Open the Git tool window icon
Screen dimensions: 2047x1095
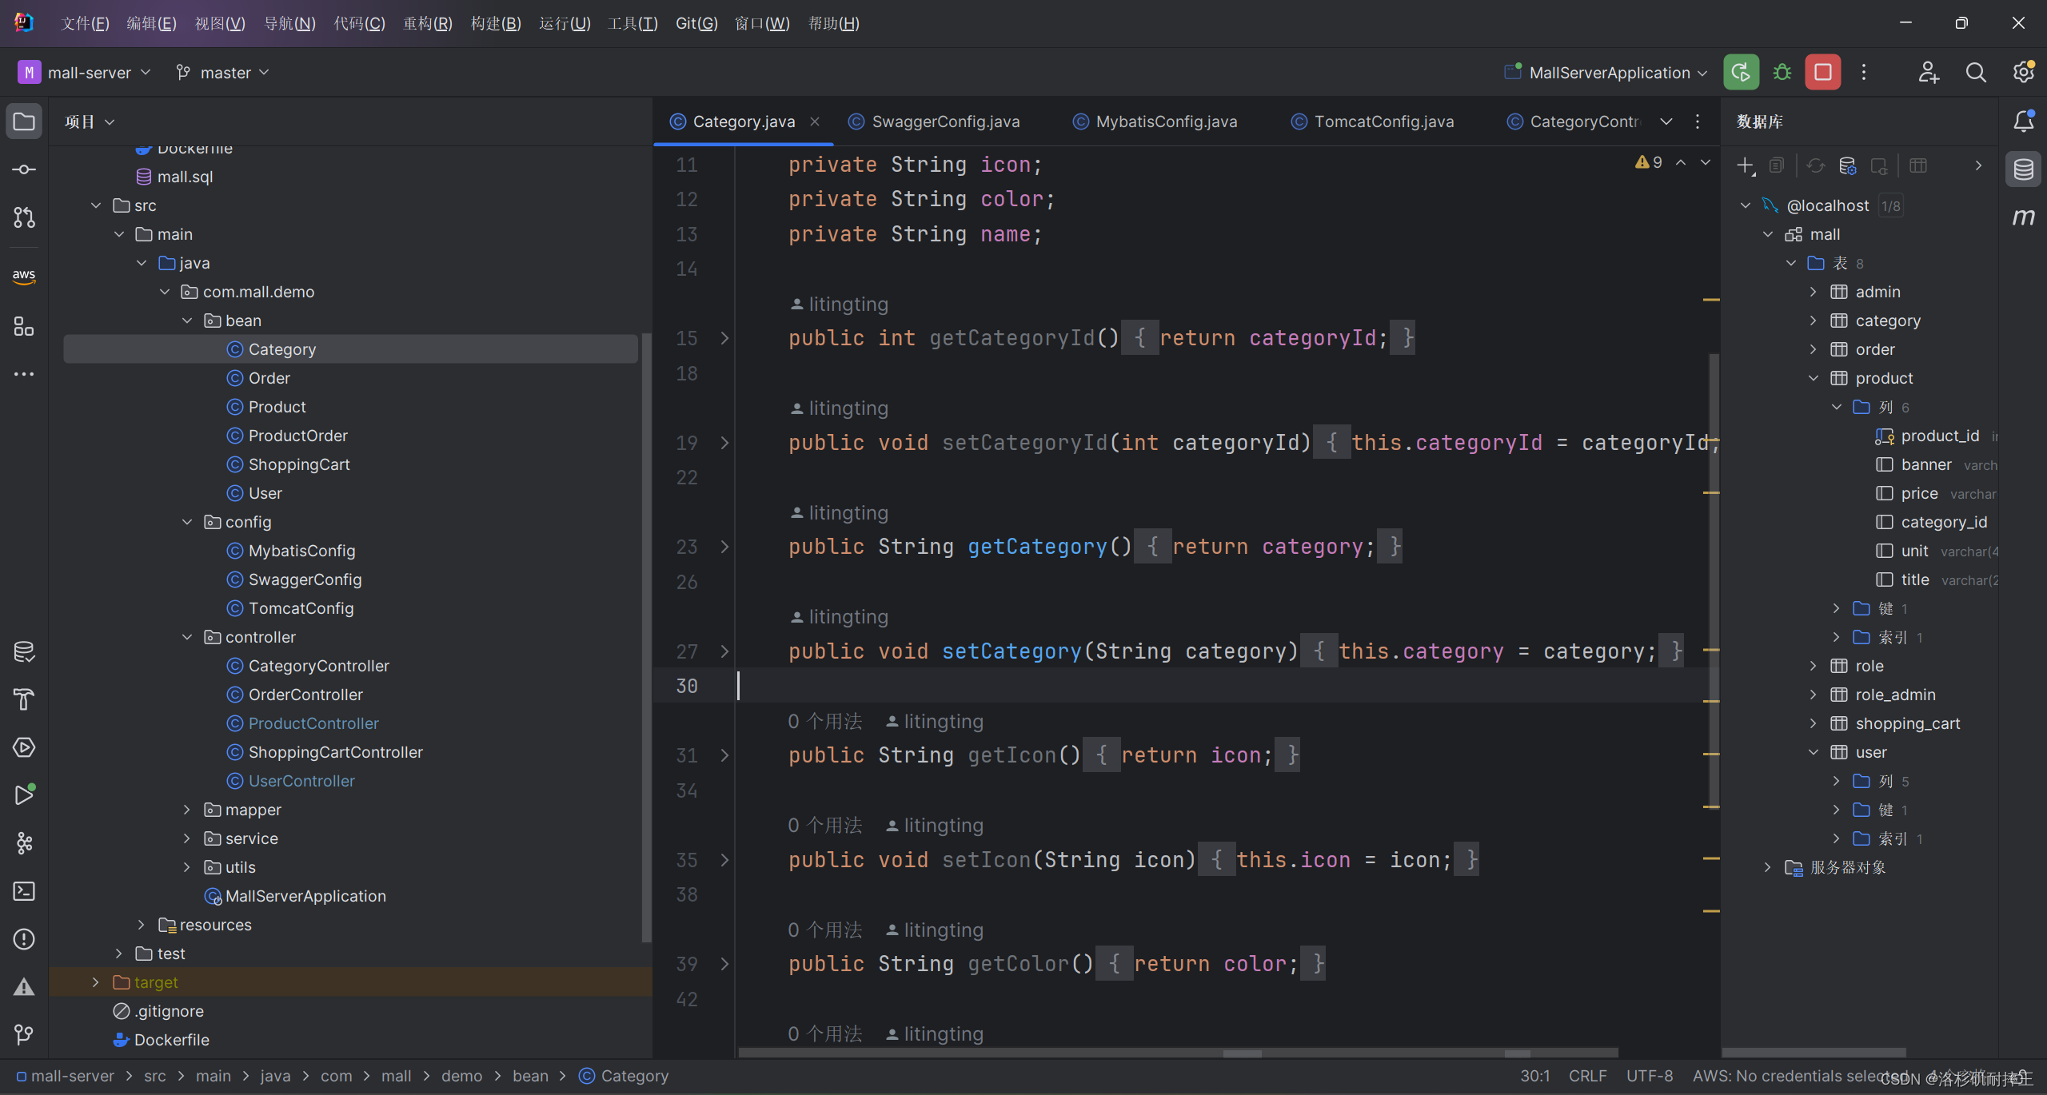pyautogui.click(x=24, y=1035)
